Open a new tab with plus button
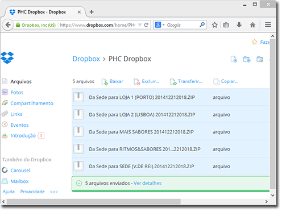The height and width of the screenshot is (212, 282). coord(92,12)
